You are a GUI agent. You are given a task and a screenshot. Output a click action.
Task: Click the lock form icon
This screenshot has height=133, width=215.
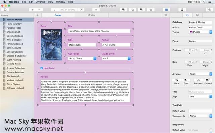pyautogui.click(x=182, y=10)
